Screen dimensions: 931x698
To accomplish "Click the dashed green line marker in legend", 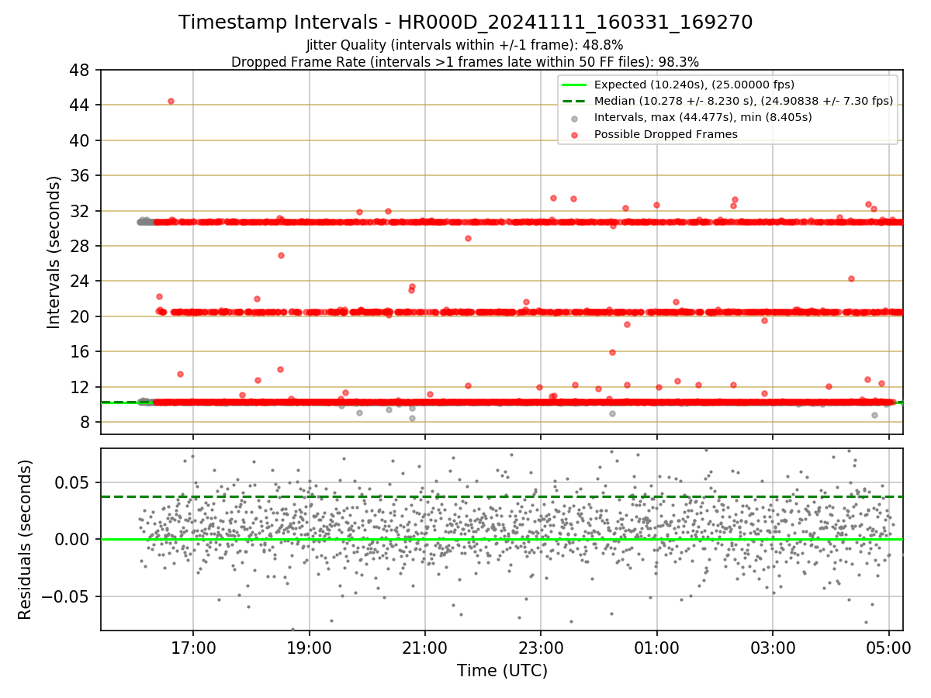I will (x=574, y=101).
